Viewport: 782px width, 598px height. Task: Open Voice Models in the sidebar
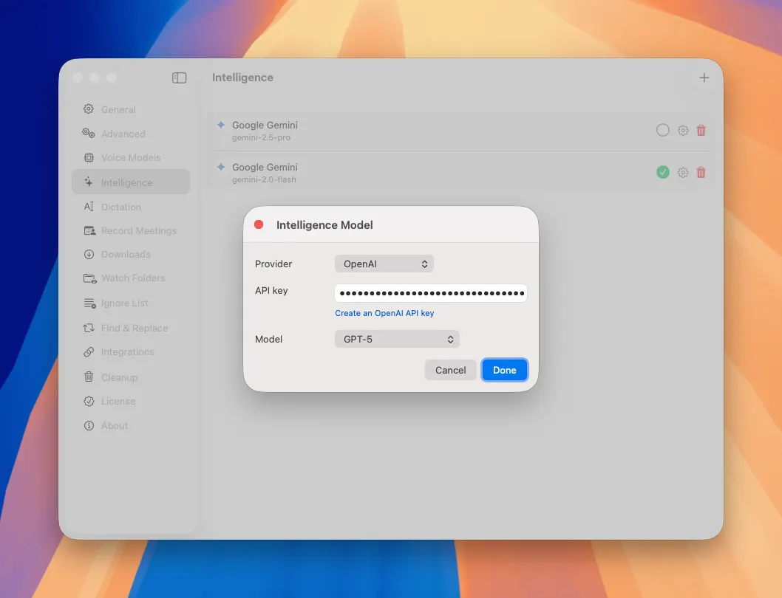pyautogui.click(x=131, y=157)
